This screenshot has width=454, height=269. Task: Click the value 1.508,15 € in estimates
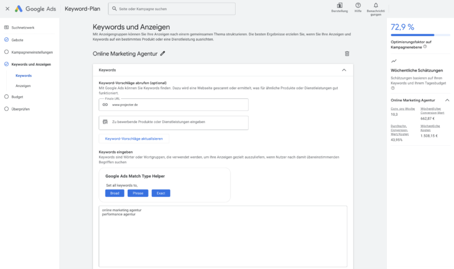(429, 136)
